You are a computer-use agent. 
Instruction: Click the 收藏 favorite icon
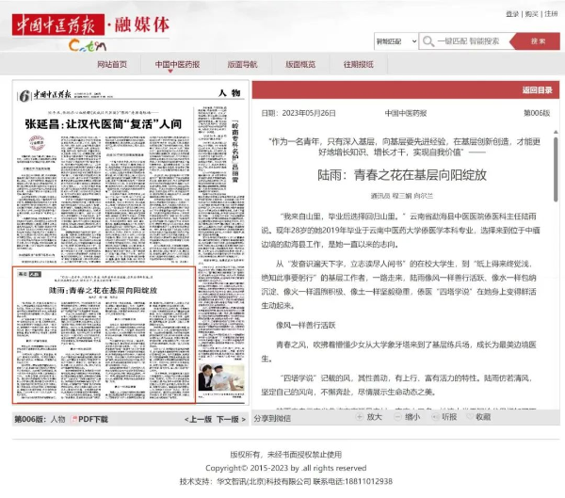point(469,416)
